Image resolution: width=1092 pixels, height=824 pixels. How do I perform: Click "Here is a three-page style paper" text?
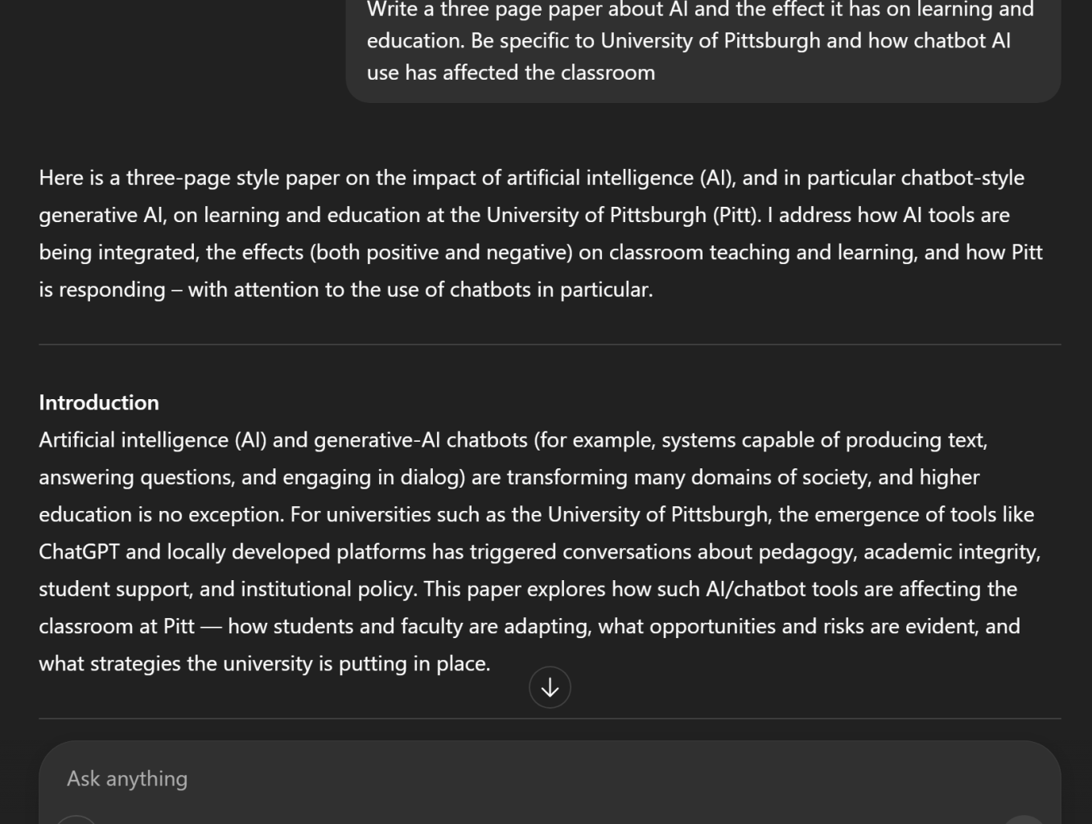[189, 178]
